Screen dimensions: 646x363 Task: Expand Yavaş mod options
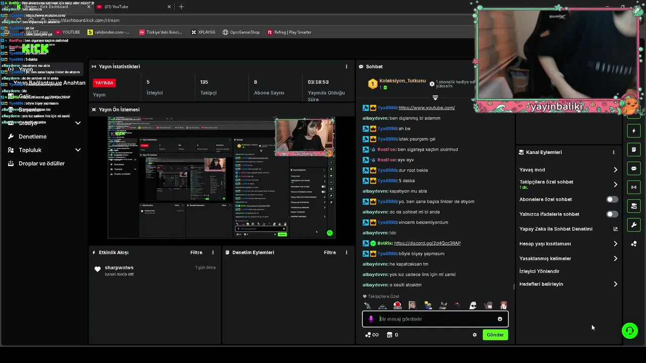pos(615,170)
